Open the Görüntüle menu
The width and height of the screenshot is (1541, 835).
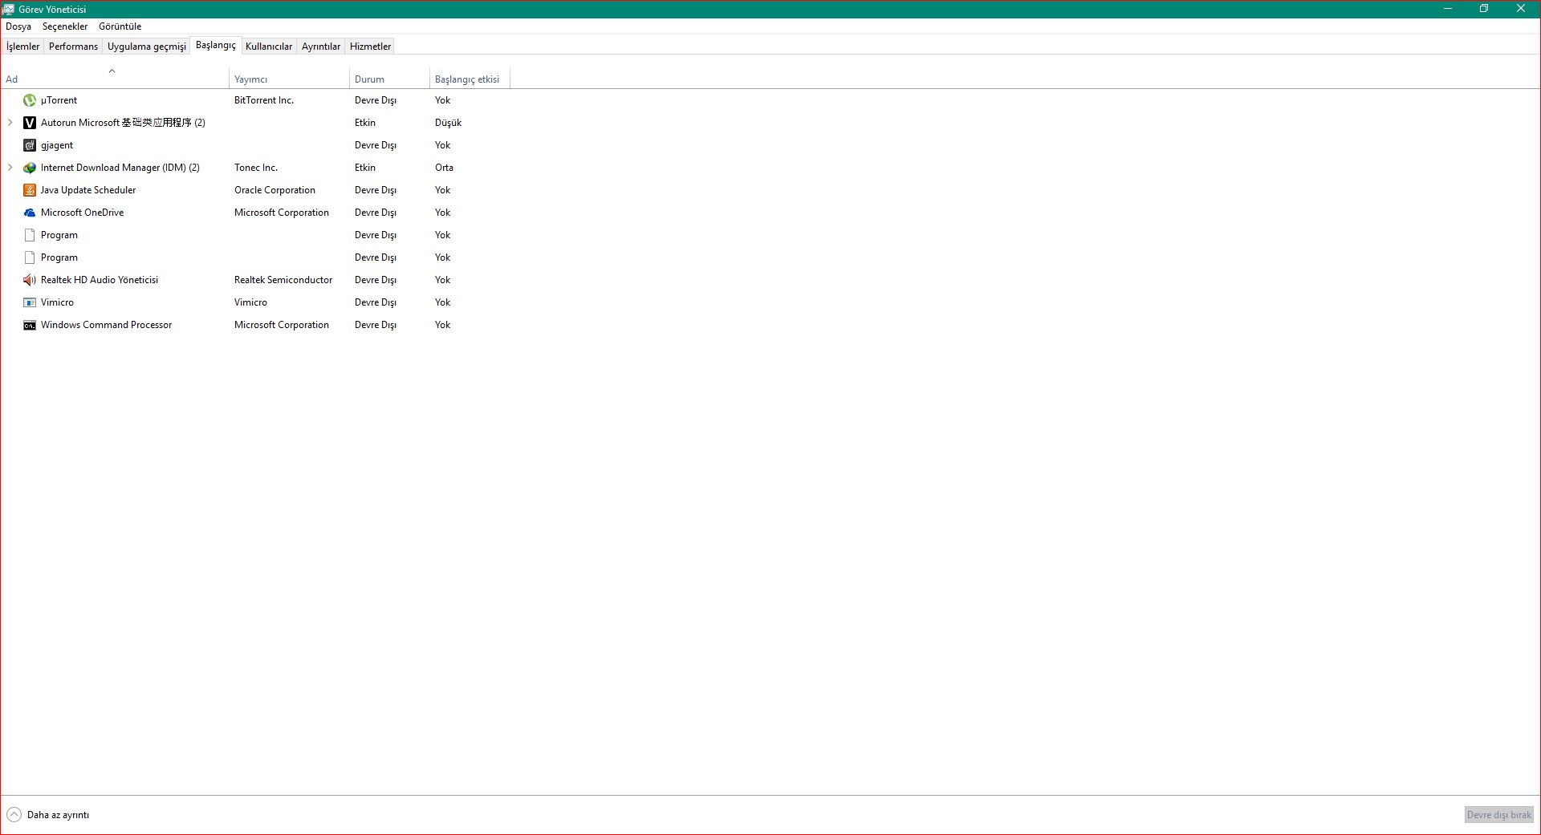[120, 26]
